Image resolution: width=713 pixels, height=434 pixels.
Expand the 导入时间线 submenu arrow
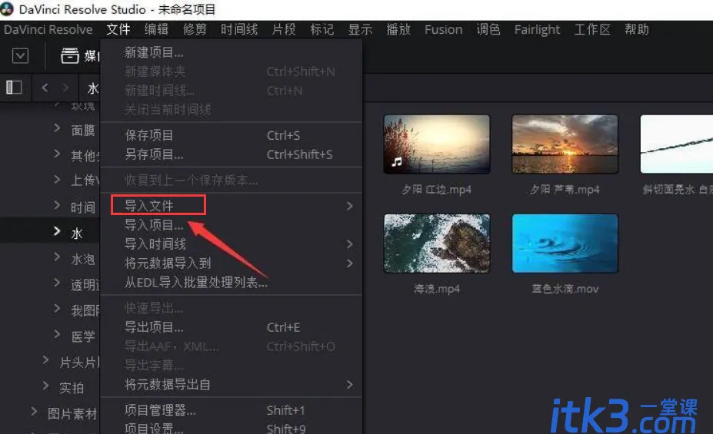tap(349, 244)
